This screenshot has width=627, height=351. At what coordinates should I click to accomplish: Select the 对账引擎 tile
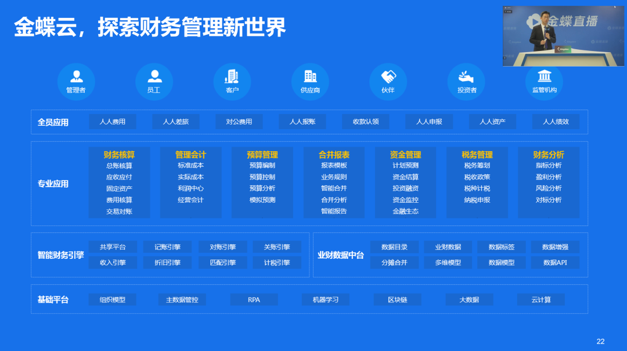pos(223,247)
